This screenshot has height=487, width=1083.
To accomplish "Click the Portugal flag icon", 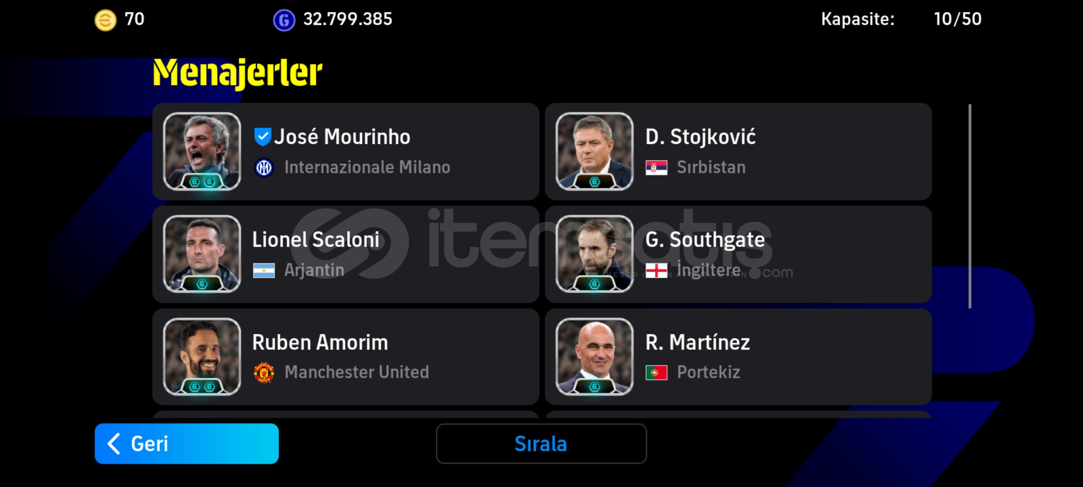I will coord(657,373).
